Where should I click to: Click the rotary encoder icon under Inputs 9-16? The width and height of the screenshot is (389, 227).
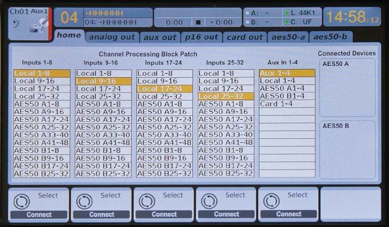click(85, 201)
